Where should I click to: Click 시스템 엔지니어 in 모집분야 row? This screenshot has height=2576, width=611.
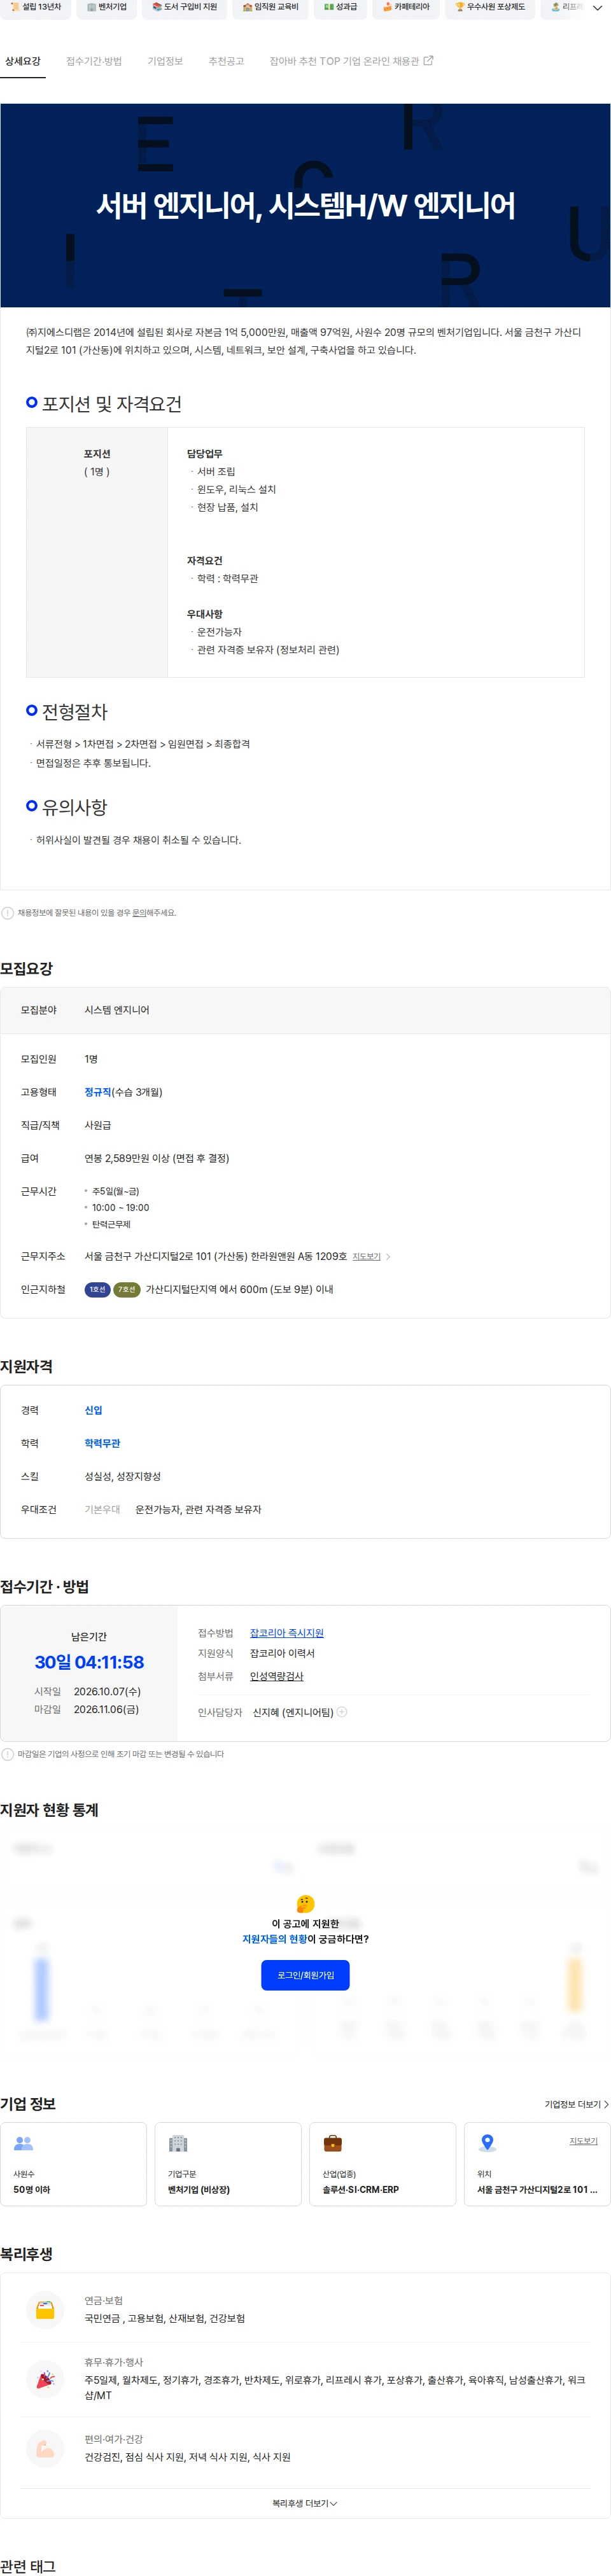(x=117, y=1010)
